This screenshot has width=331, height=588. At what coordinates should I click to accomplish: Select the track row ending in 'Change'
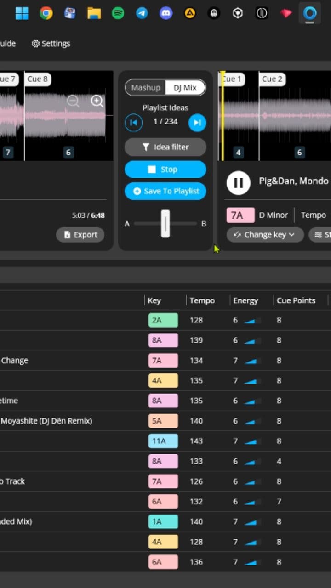click(x=165, y=361)
